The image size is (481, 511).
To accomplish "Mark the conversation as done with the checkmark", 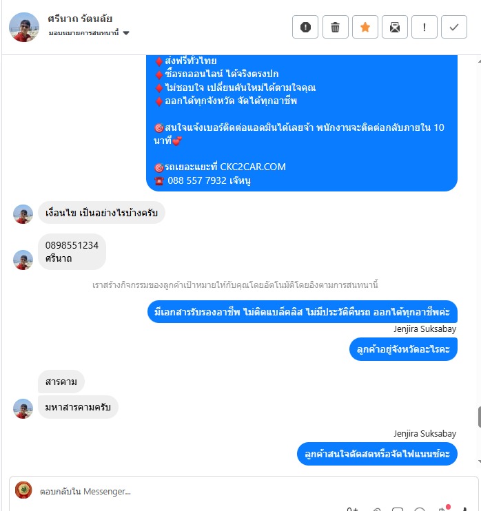I will 454,27.
